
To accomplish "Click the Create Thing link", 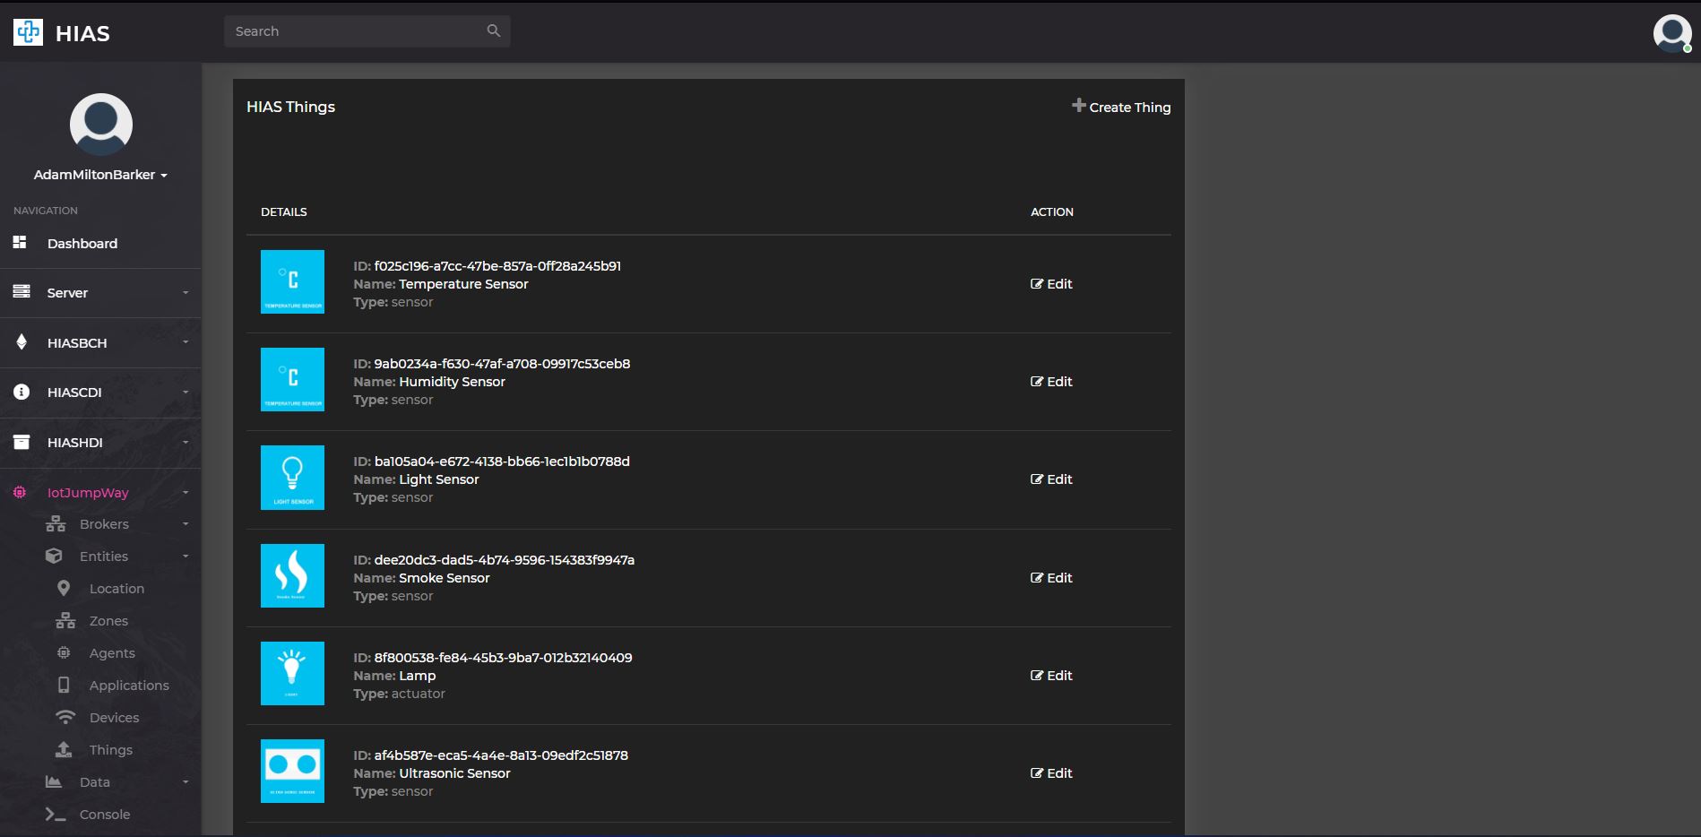I will click(x=1130, y=107).
